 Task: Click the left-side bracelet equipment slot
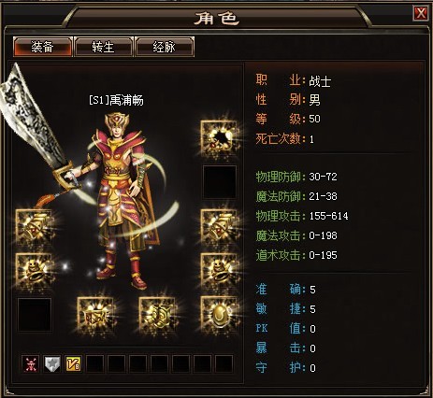(34, 227)
